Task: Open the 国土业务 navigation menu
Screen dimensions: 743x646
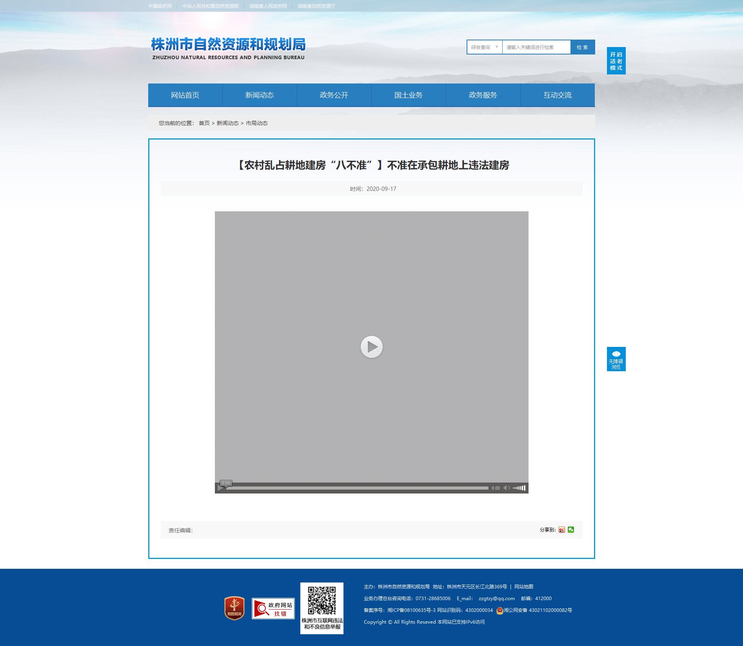Action: (409, 95)
